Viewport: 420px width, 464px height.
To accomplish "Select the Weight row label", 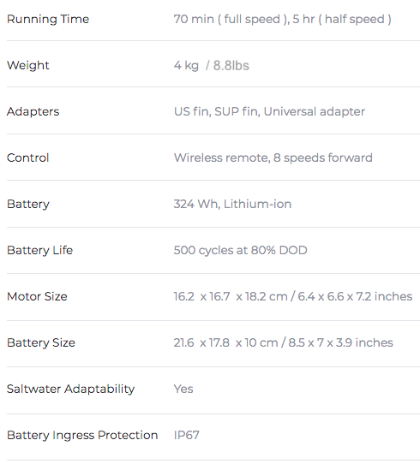I will tap(28, 66).
